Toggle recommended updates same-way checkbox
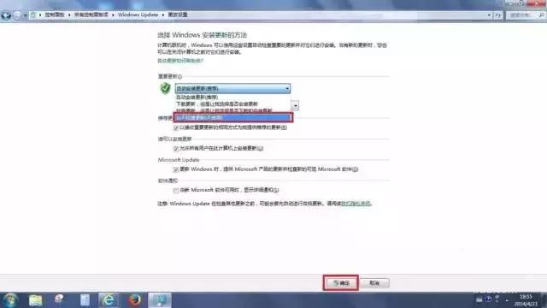Screen dimensions: 547x308 176,127
